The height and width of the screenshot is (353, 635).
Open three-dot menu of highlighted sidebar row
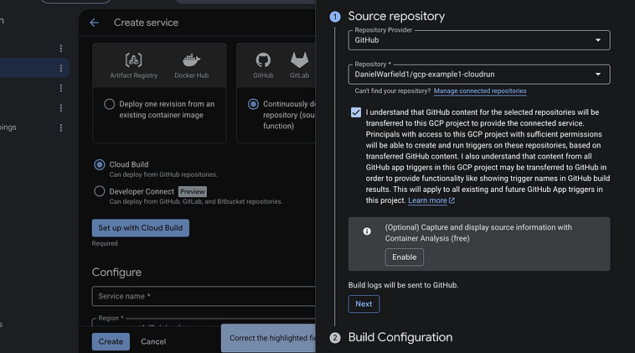[x=61, y=68]
